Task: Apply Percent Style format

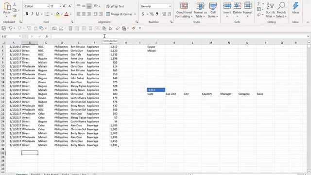Action: (152, 14)
